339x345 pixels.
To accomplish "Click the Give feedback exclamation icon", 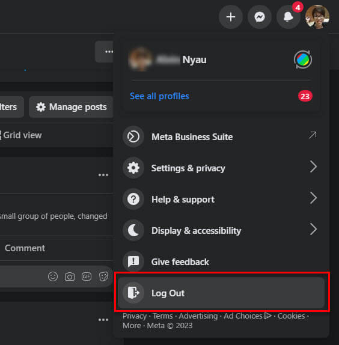I will 133,261.
